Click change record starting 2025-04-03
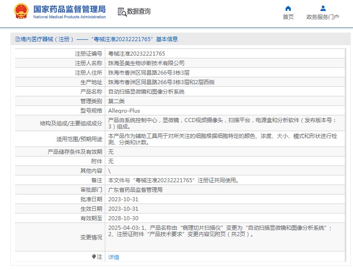This screenshot has height=270, width=353. click(220, 231)
